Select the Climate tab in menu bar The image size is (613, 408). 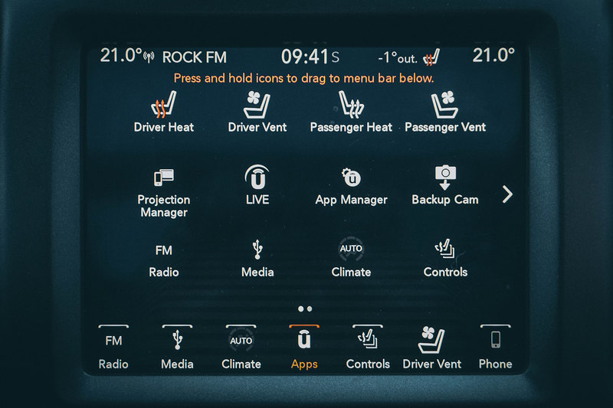coord(241,348)
